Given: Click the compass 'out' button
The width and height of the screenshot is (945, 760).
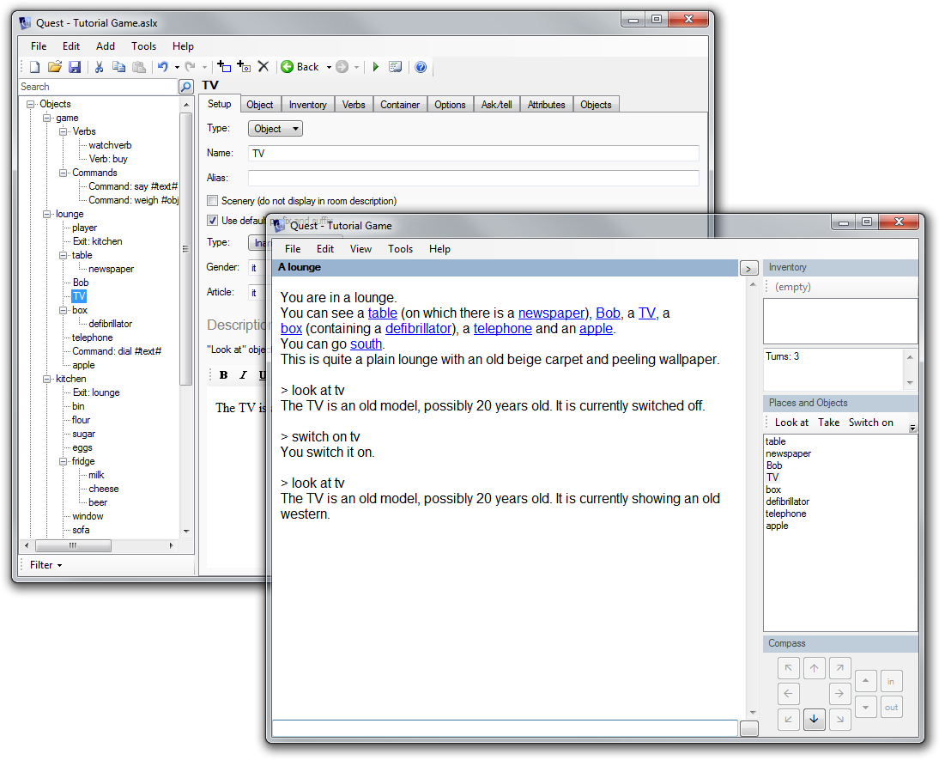Looking at the screenshot, I should pos(891,707).
